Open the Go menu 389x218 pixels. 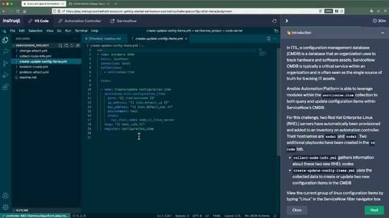click(59, 31)
